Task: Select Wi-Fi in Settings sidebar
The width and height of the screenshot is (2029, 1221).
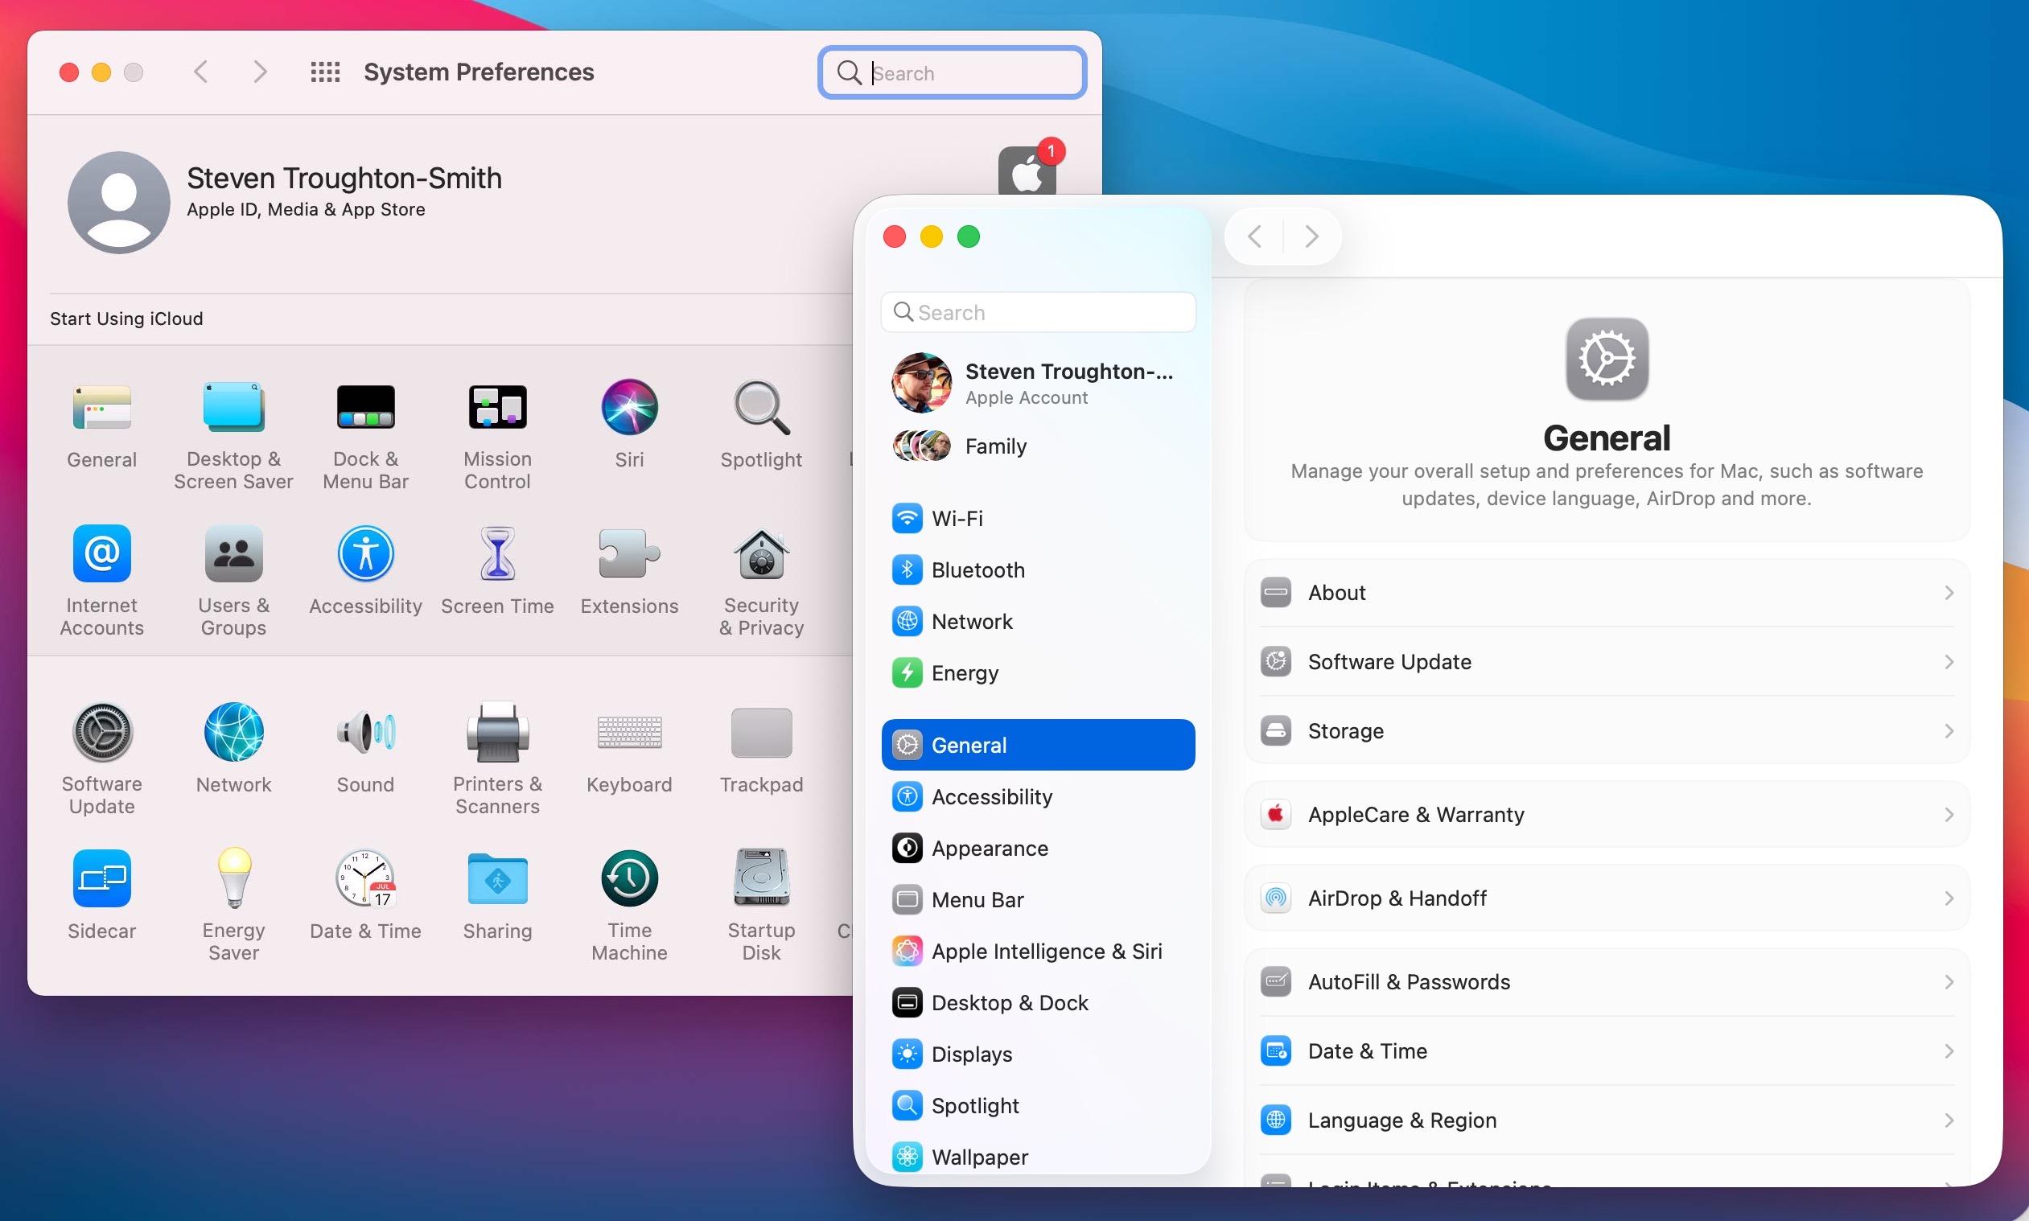Action: 1038,518
